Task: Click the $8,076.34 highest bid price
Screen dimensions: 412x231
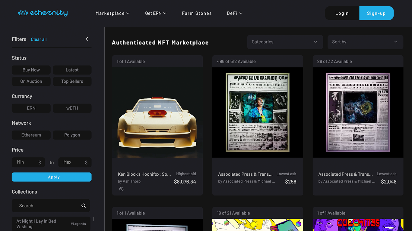Action: (x=185, y=182)
